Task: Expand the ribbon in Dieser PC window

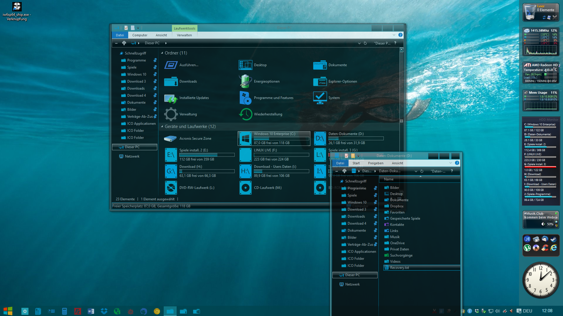Action: [x=394, y=35]
